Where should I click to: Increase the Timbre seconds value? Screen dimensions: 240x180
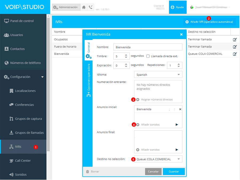(126, 55)
